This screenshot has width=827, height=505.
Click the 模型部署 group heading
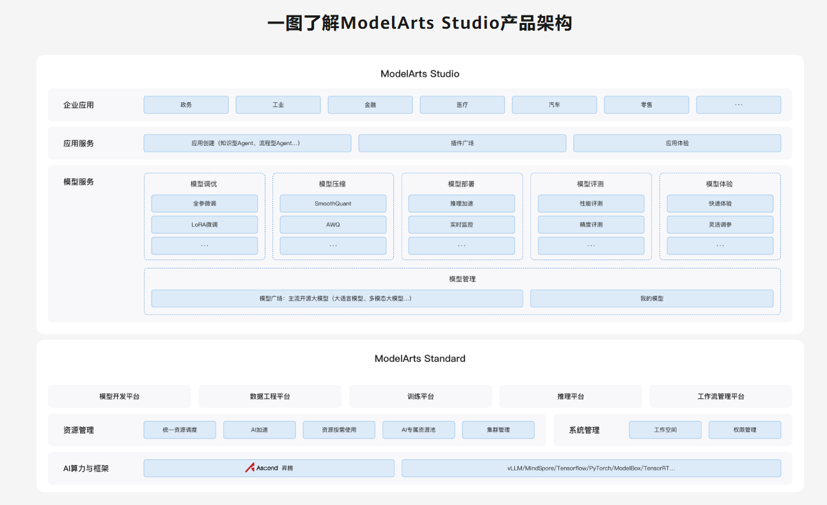click(462, 183)
